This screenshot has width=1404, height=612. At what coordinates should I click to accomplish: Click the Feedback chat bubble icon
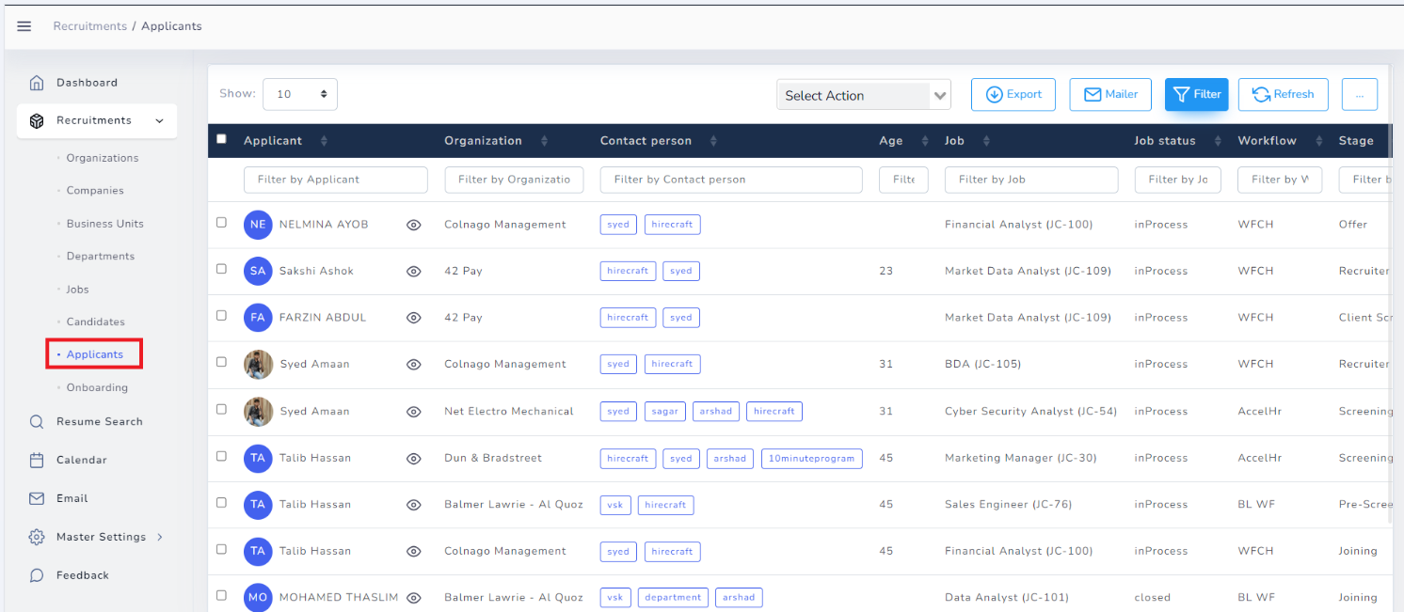(37, 575)
